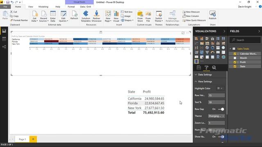Click the Enter Data icon

[x=53, y=13]
